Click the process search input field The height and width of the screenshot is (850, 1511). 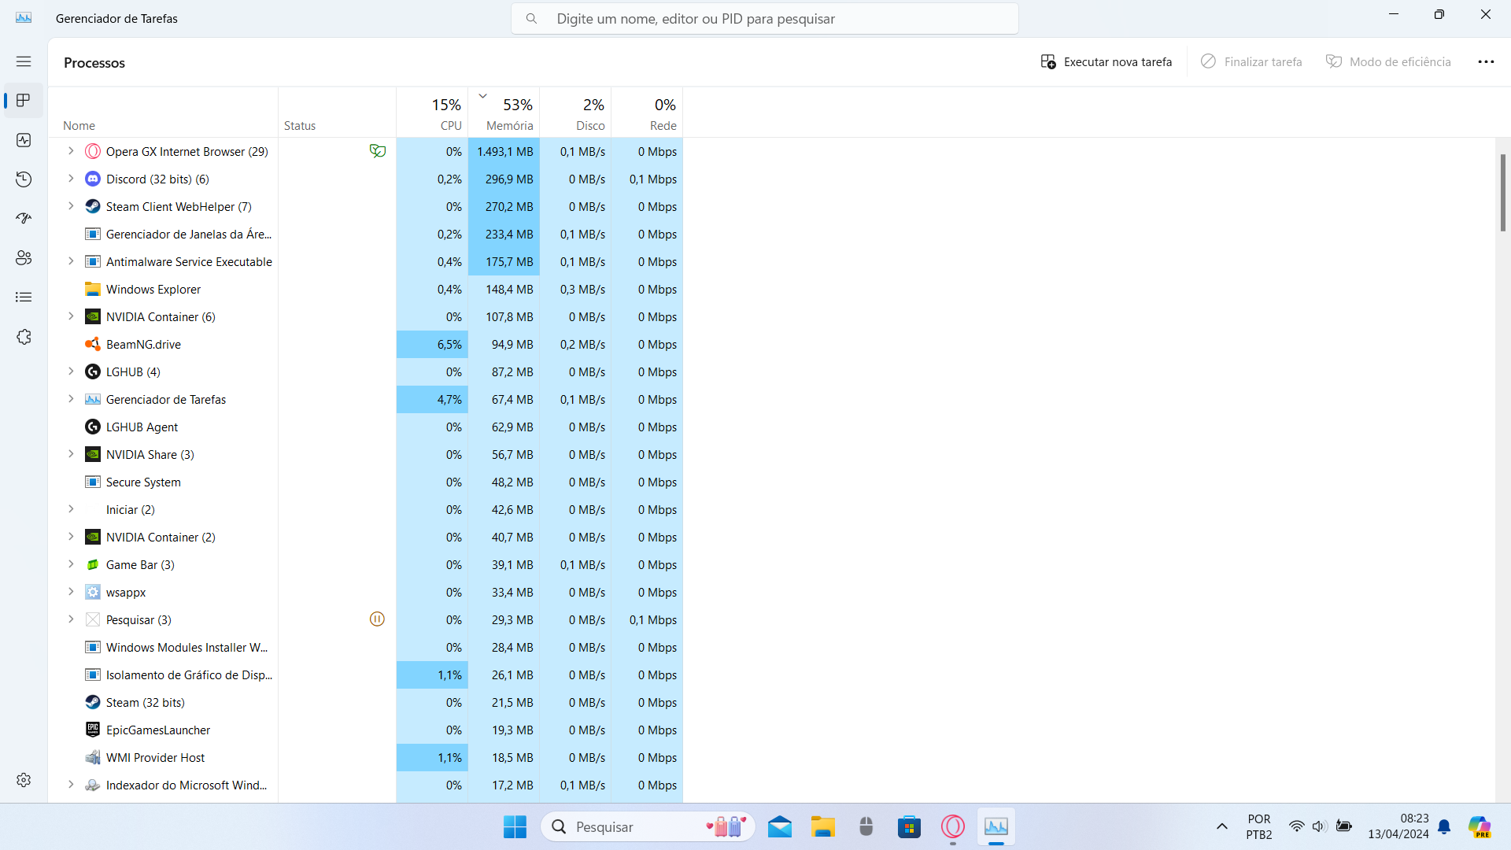tap(764, 19)
